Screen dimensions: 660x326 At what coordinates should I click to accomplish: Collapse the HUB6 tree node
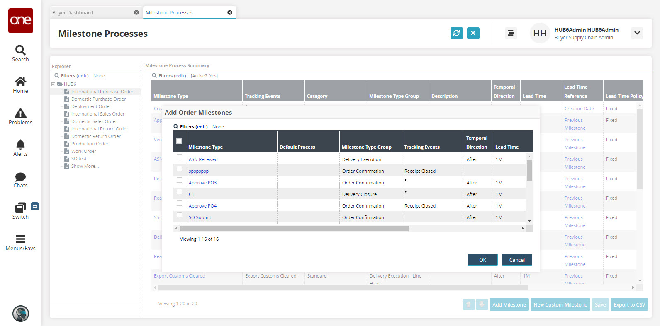[54, 84]
